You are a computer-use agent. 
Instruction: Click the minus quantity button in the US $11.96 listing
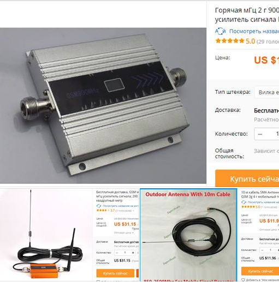(x=262, y=250)
